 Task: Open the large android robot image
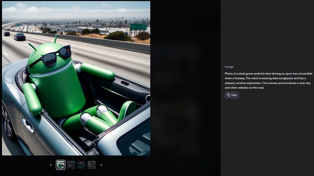76,78
